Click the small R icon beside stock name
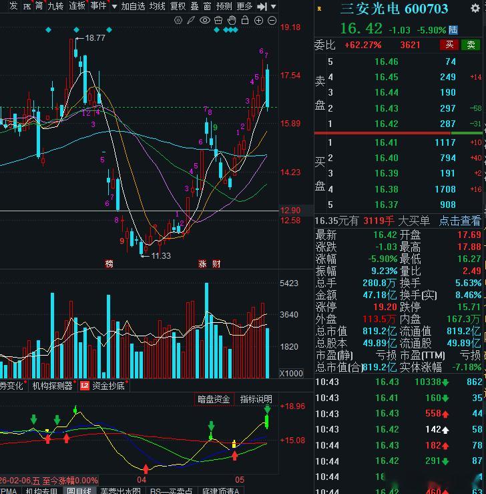 click(x=319, y=9)
